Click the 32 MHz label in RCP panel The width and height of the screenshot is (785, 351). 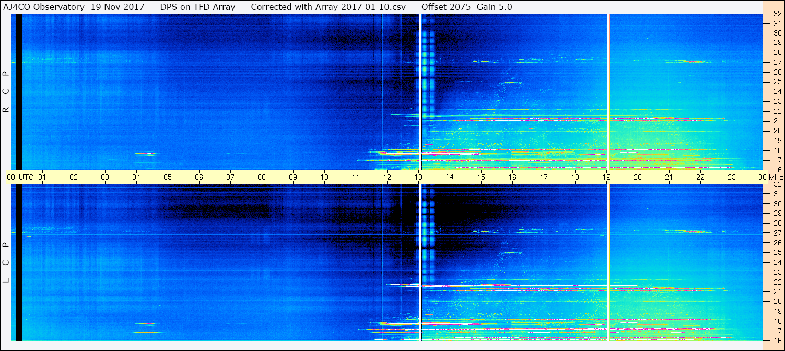[777, 14]
